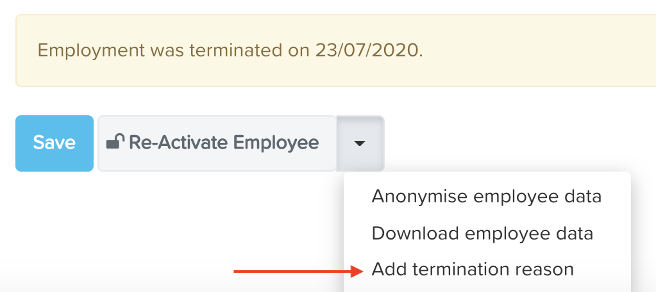Click the red arrowhead annotation

coord(357,272)
